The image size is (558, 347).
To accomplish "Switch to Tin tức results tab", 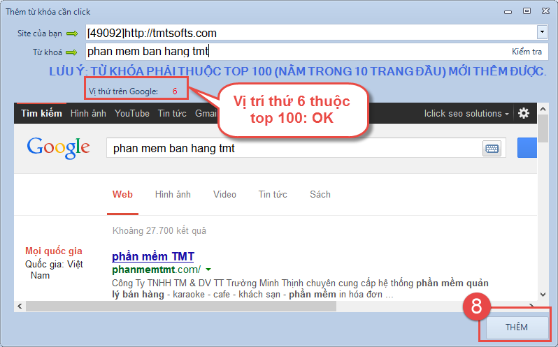I will [273, 194].
